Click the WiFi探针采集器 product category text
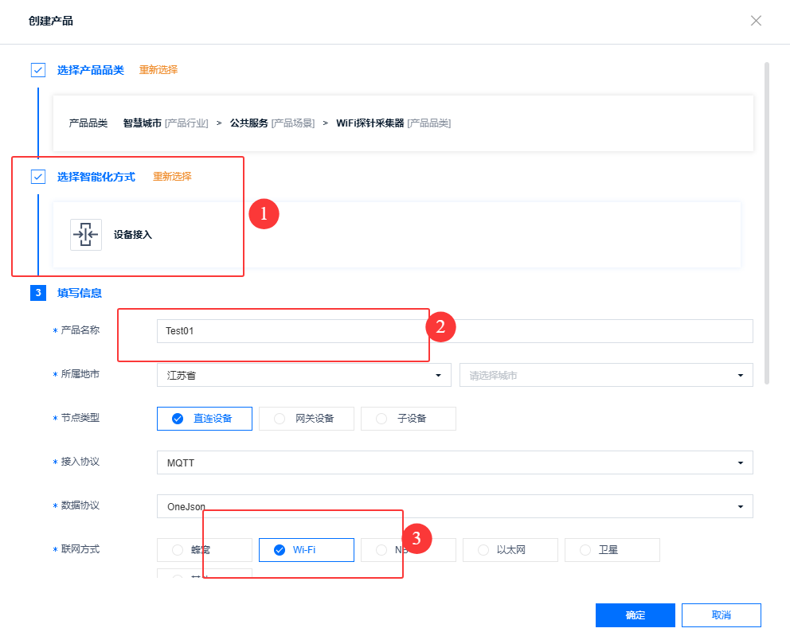 [370, 123]
